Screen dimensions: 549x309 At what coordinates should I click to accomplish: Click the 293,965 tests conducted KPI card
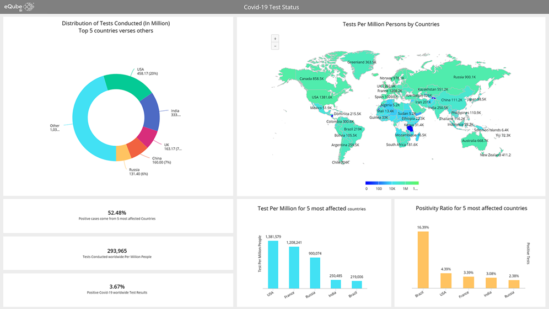(117, 253)
